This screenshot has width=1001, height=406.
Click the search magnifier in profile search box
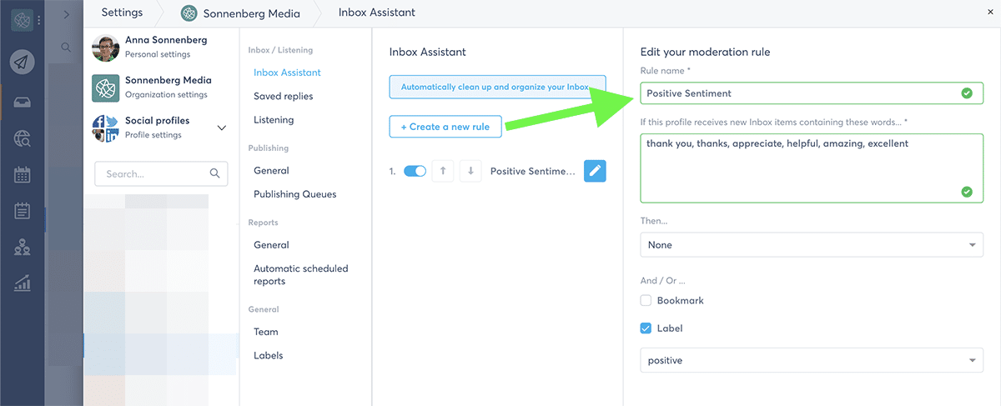click(214, 173)
